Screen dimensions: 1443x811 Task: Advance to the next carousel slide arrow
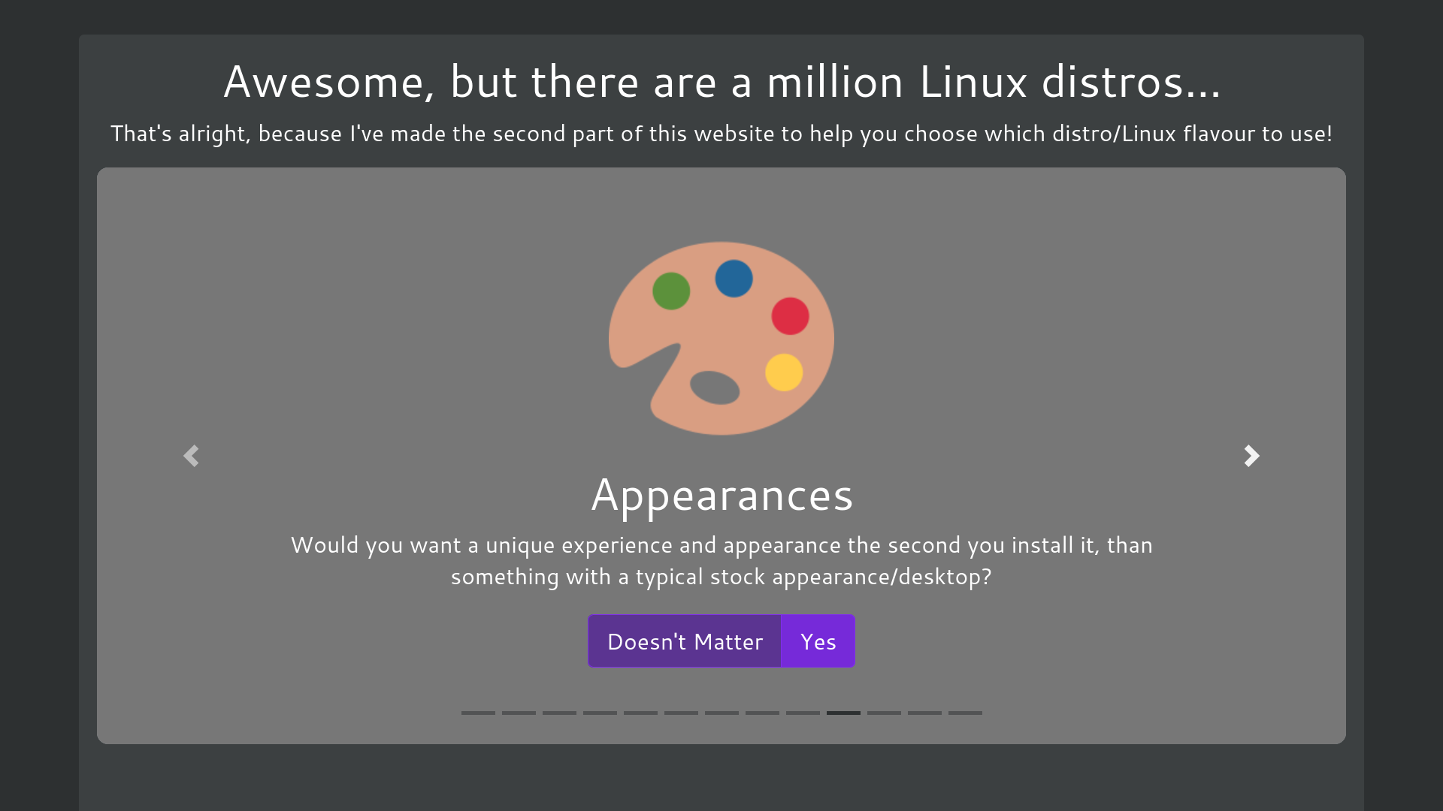[x=1251, y=456]
